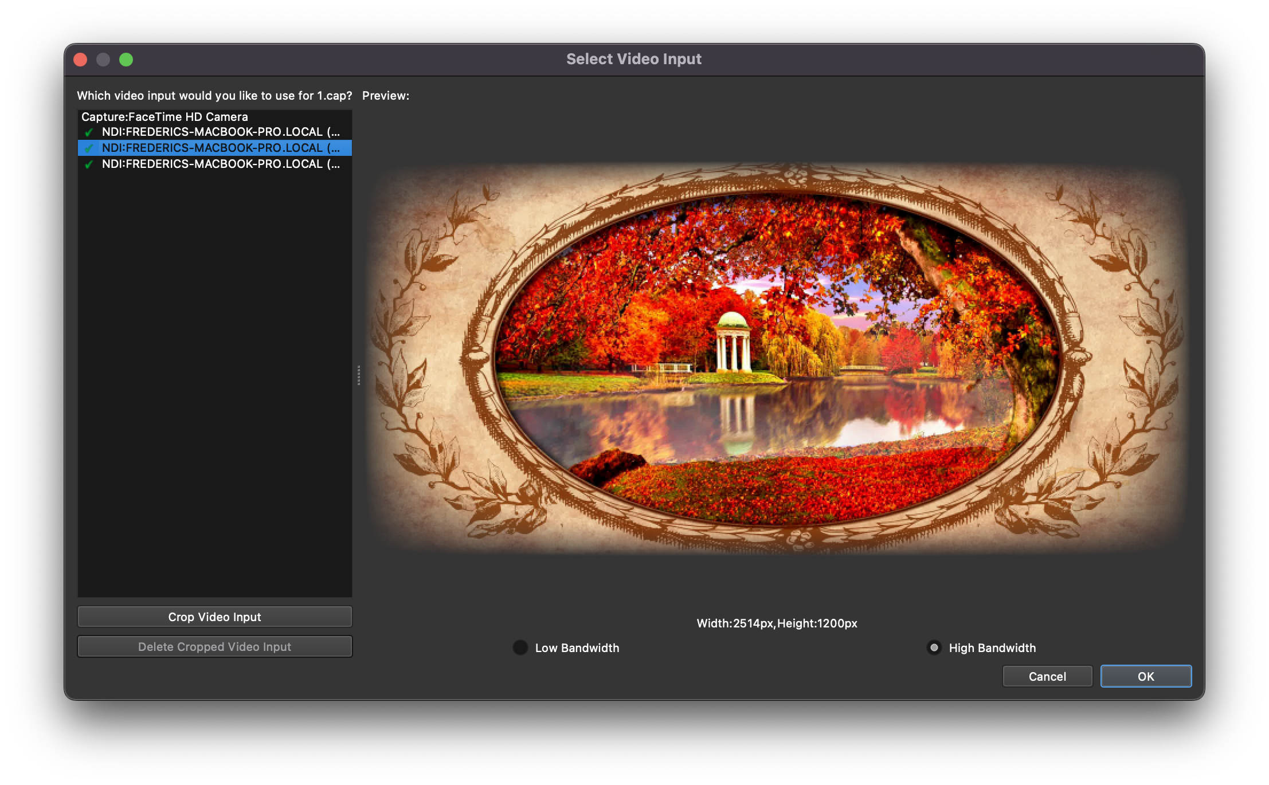Cancel the video input selection
The image size is (1269, 785).
coord(1047,676)
